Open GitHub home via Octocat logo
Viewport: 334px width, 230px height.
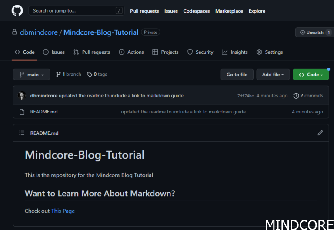pos(17,10)
